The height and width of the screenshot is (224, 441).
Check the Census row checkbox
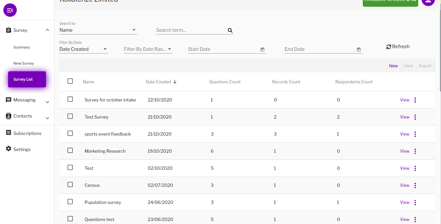click(x=70, y=184)
